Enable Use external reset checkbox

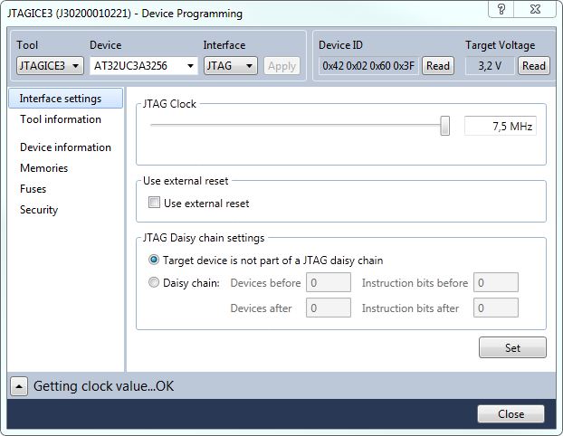tap(154, 204)
